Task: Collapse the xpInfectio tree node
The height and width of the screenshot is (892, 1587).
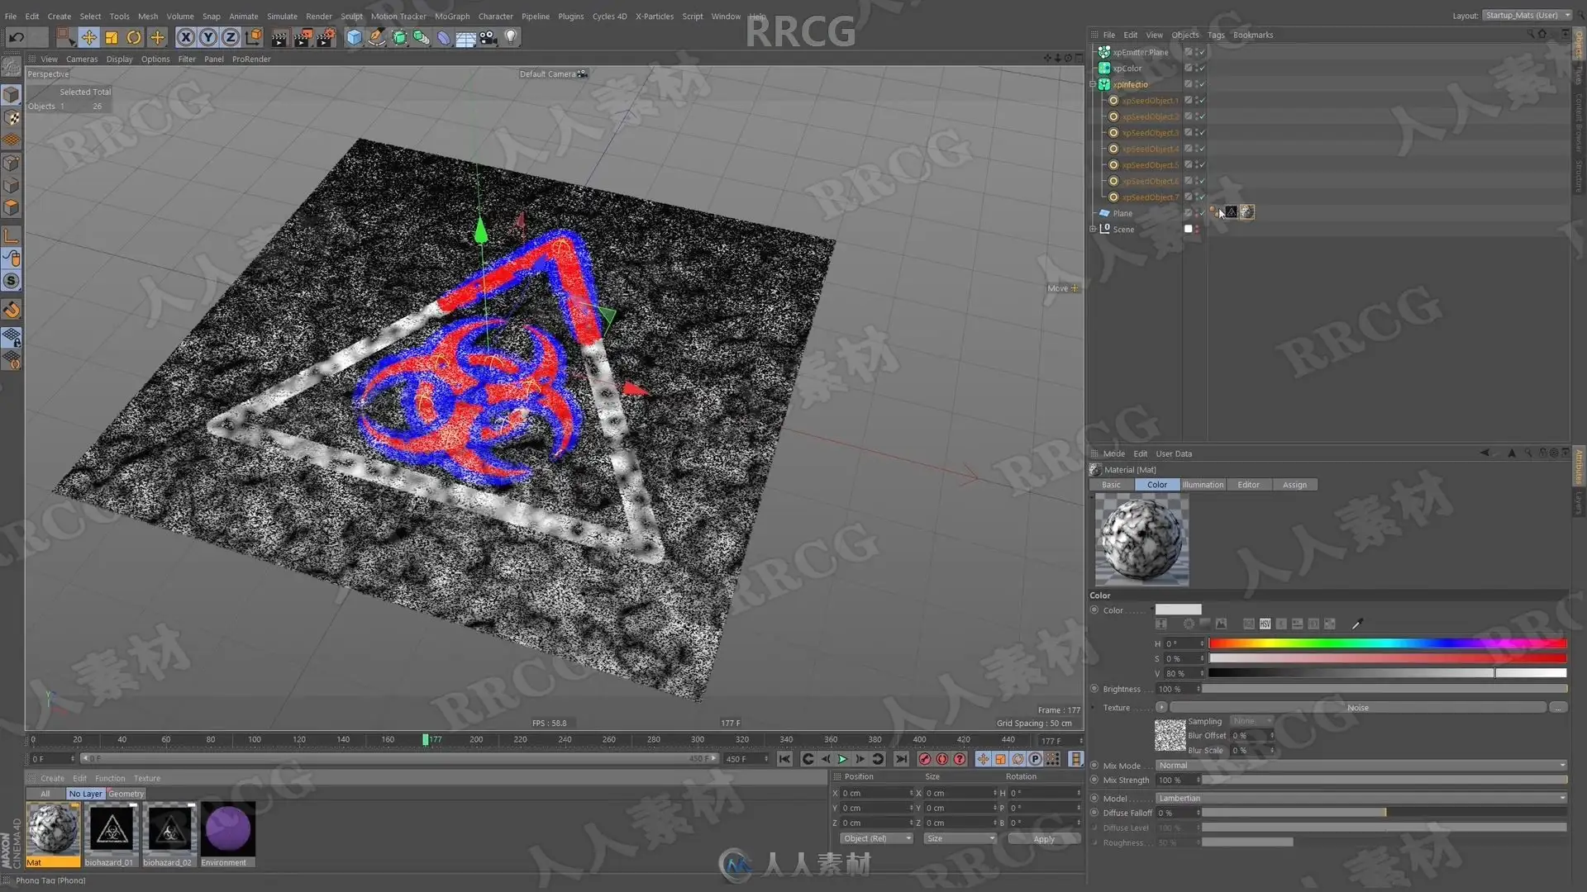Action: (x=1093, y=84)
